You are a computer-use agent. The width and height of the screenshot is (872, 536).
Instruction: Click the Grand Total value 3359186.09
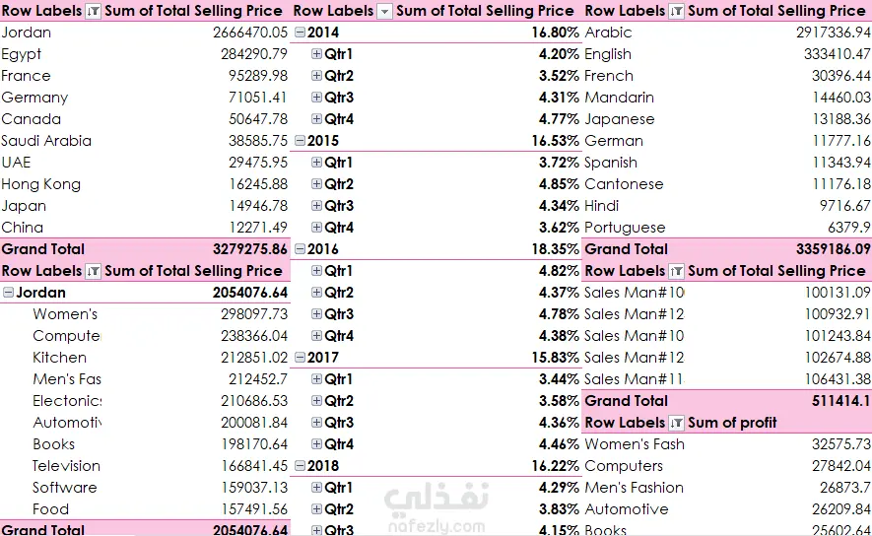click(823, 249)
